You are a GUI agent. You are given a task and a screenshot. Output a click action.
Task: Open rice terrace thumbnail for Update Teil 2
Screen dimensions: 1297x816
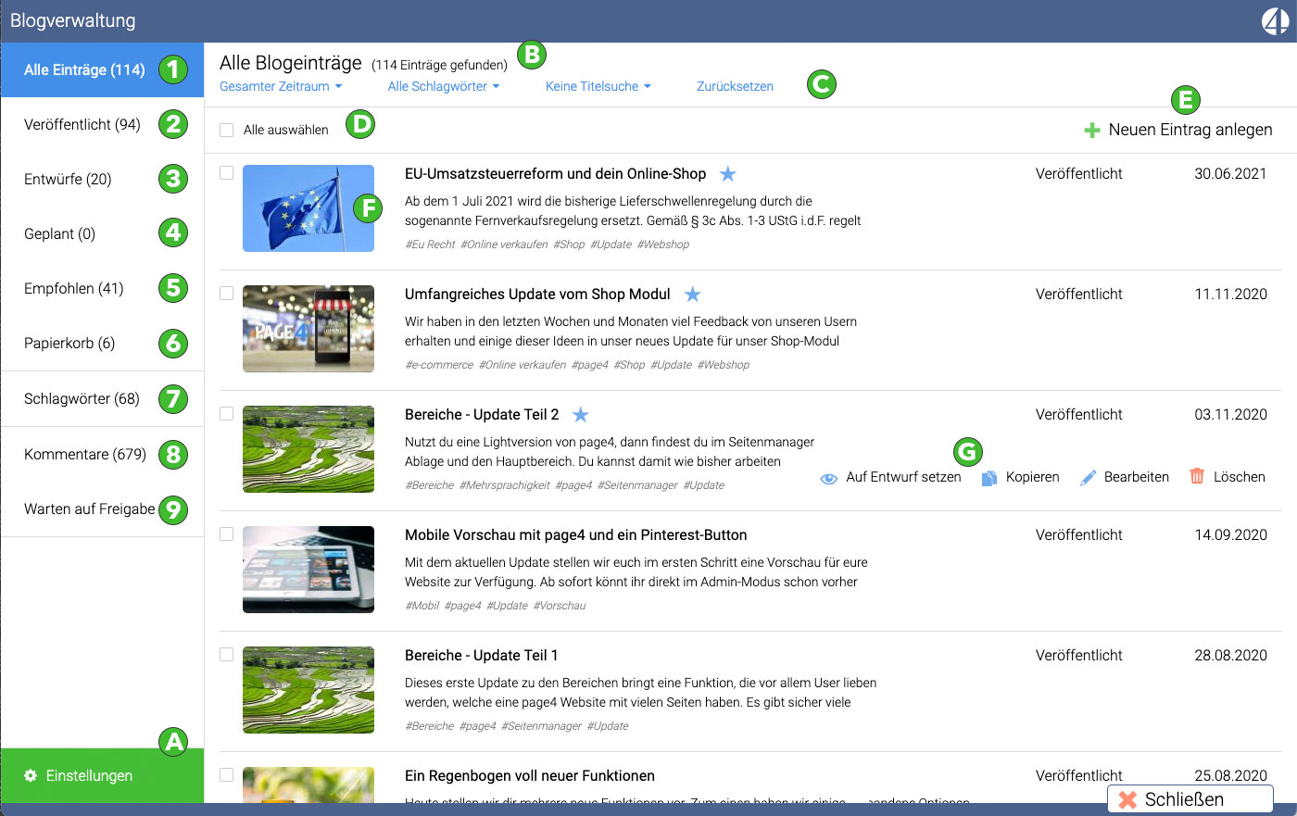point(309,449)
